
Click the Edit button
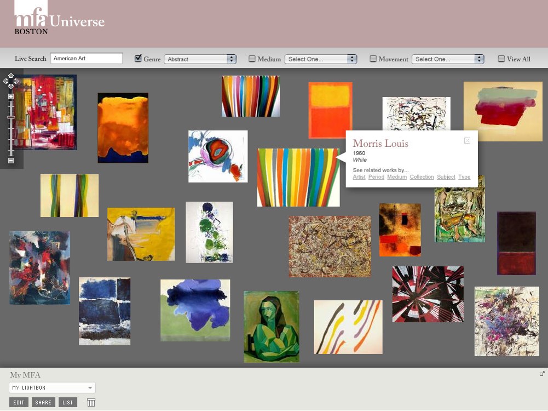pyautogui.click(x=19, y=403)
